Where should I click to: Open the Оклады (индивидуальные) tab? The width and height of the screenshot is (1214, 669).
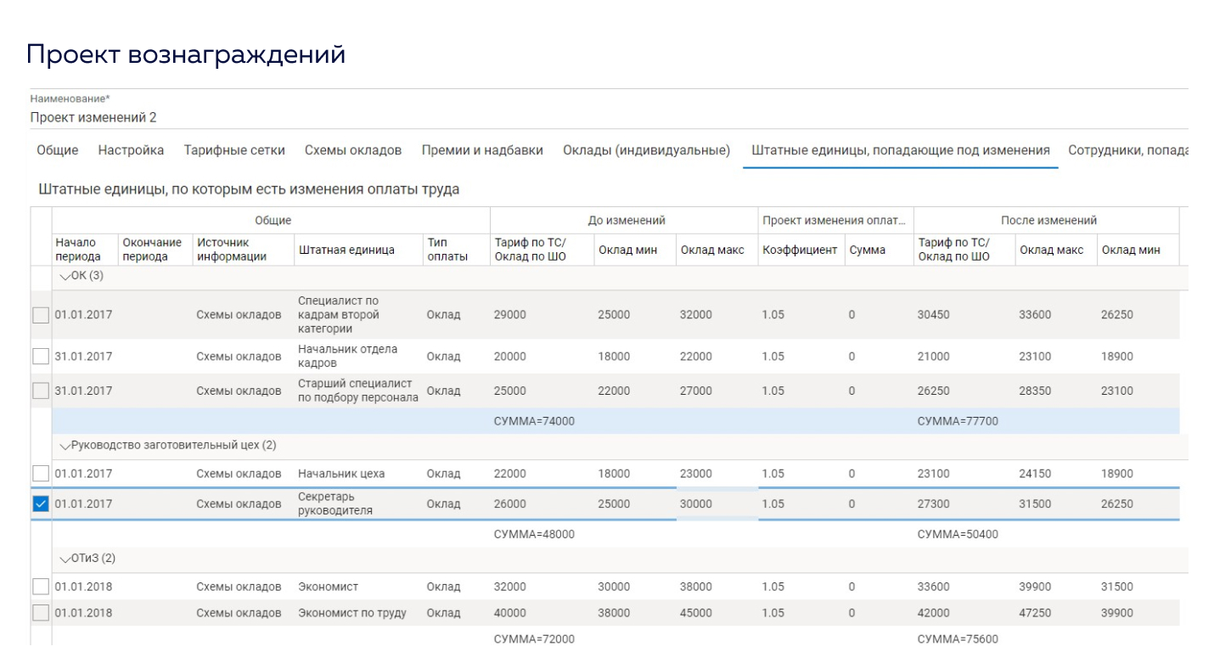click(x=646, y=149)
